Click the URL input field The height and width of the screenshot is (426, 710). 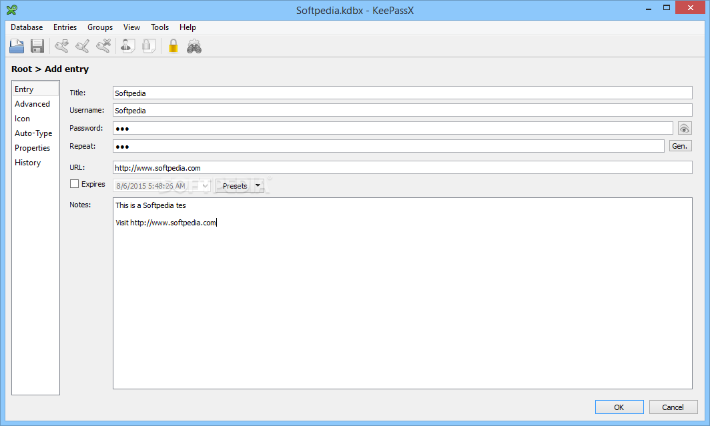pos(402,167)
